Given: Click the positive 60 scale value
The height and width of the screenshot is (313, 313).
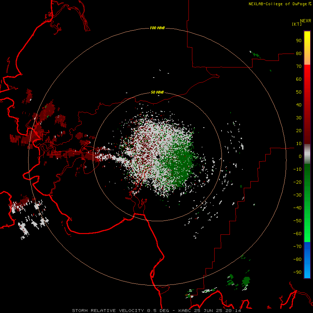Looking at the screenshot, I should click(299, 79).
